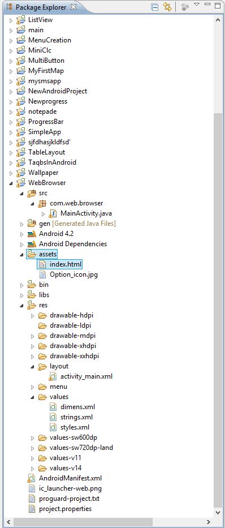225x528 pixels.
Task: Expand the MainActivity.java node
Action: pyautogui.click(x=43, y=214)
